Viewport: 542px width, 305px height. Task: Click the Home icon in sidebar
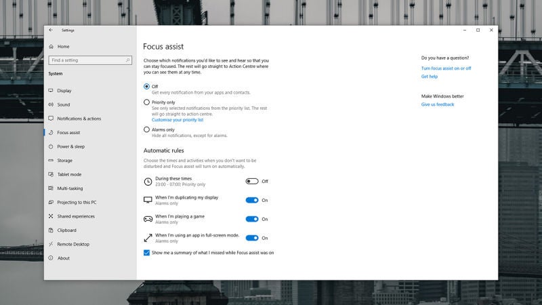(x=51, y=47)
